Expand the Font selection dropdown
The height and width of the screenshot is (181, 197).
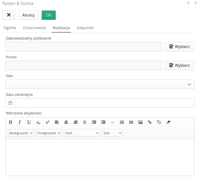pos(82,133)
